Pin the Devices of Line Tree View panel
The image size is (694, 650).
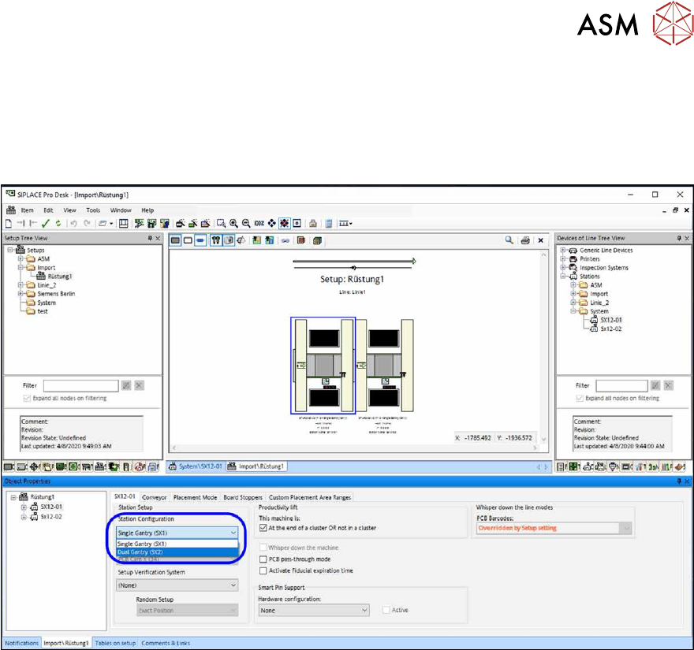679,238
